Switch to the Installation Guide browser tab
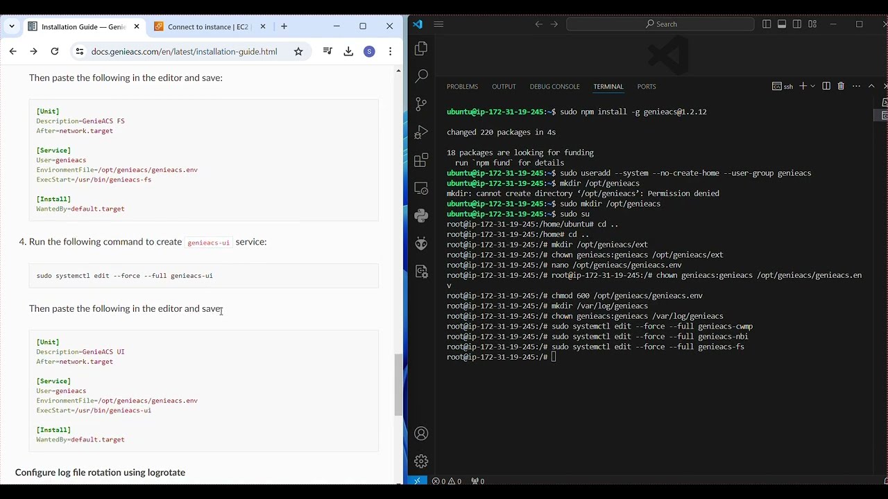 pyautogui.click(x=83, y=27)
